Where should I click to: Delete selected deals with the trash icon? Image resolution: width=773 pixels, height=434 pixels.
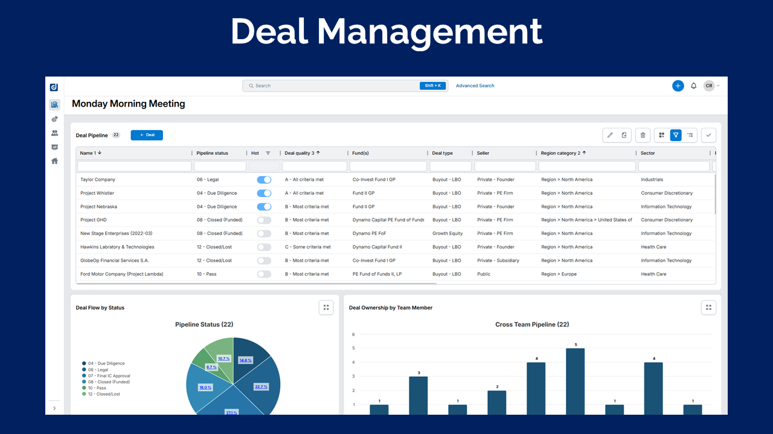643,135
